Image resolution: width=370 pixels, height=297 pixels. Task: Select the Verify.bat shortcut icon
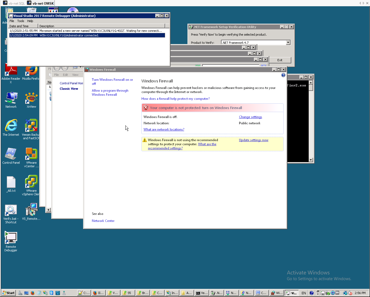11,214
